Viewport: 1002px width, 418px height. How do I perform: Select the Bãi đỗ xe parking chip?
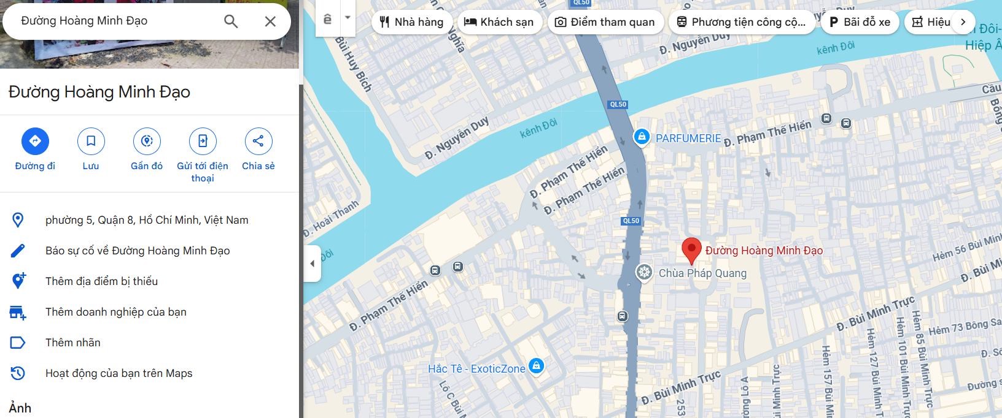[x=860, y=22]
